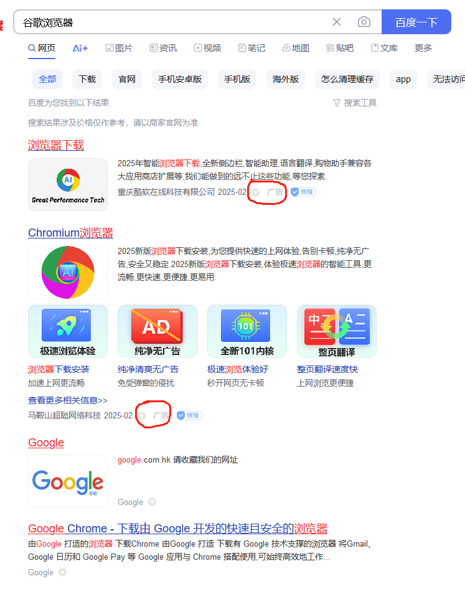Click the 全新101内核 chip card image

tap(247, 331)
